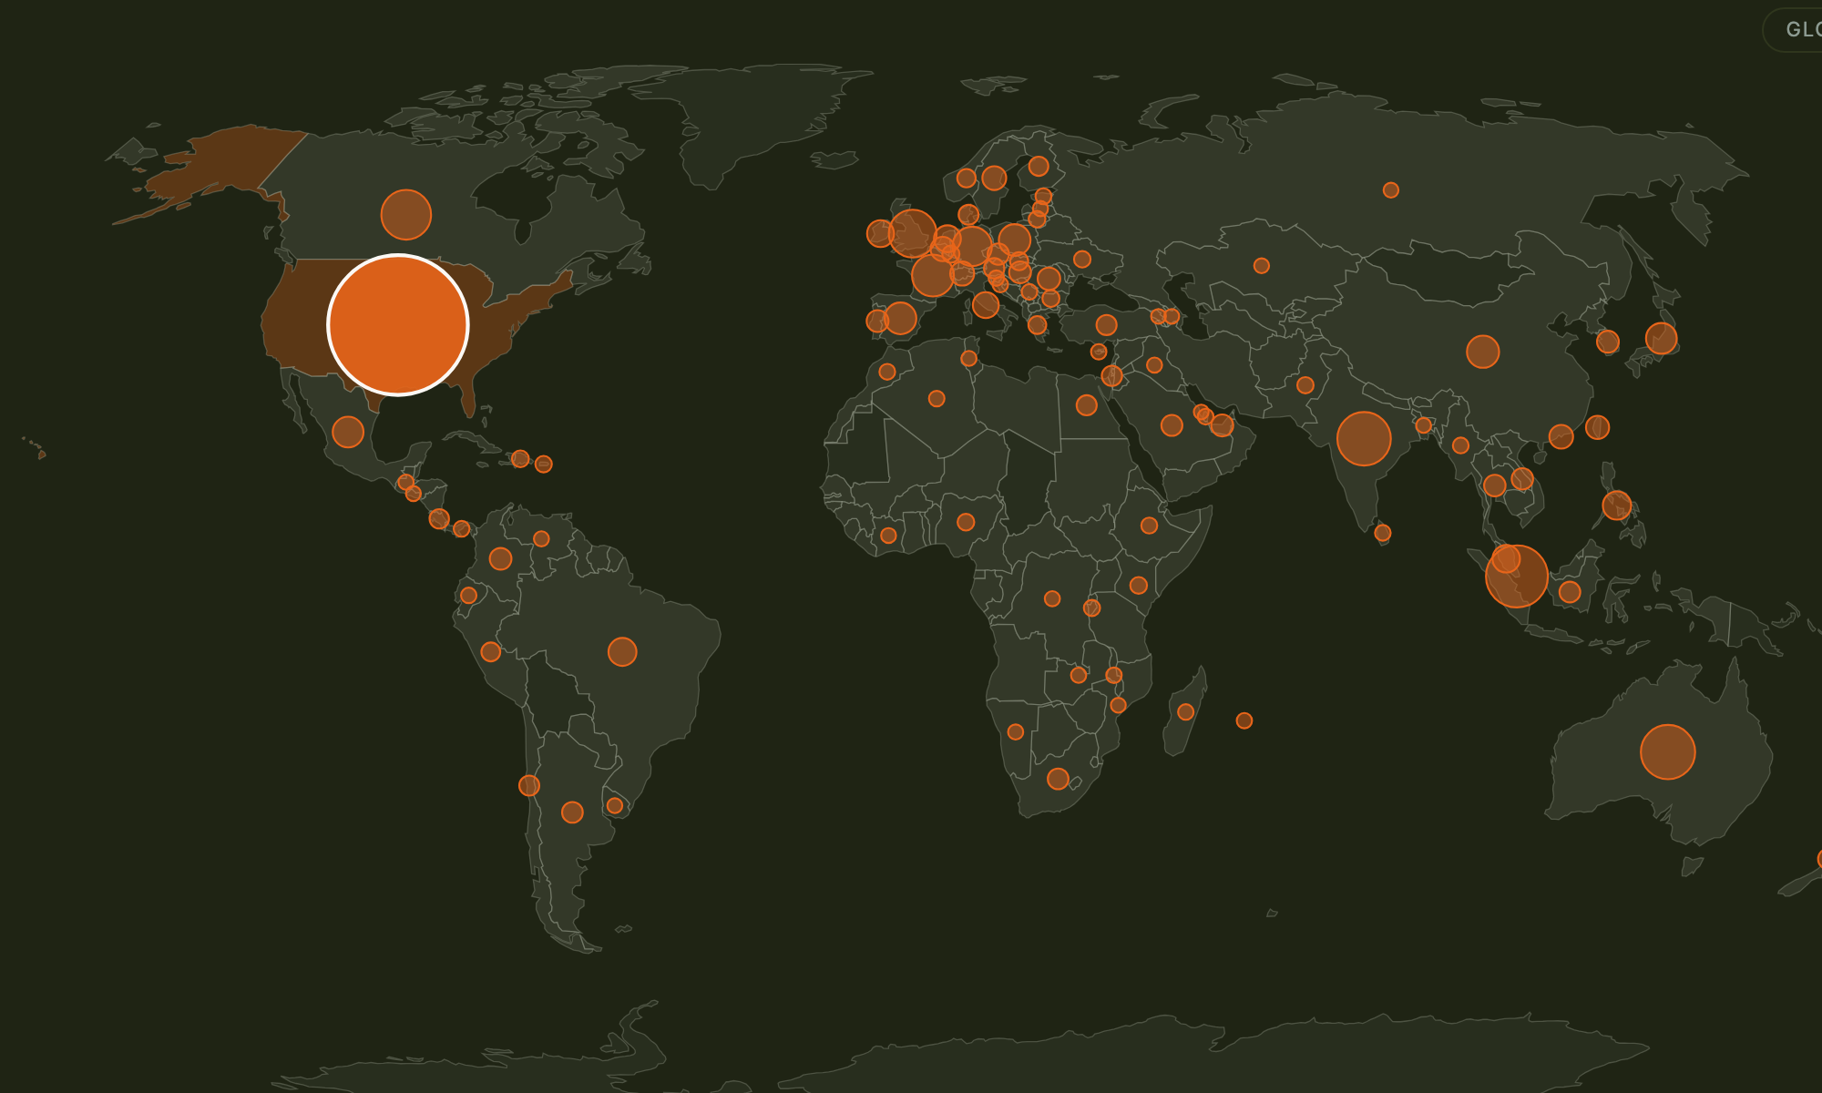
Task: Click the Nigeria bubble
Action: click(966, 522)
